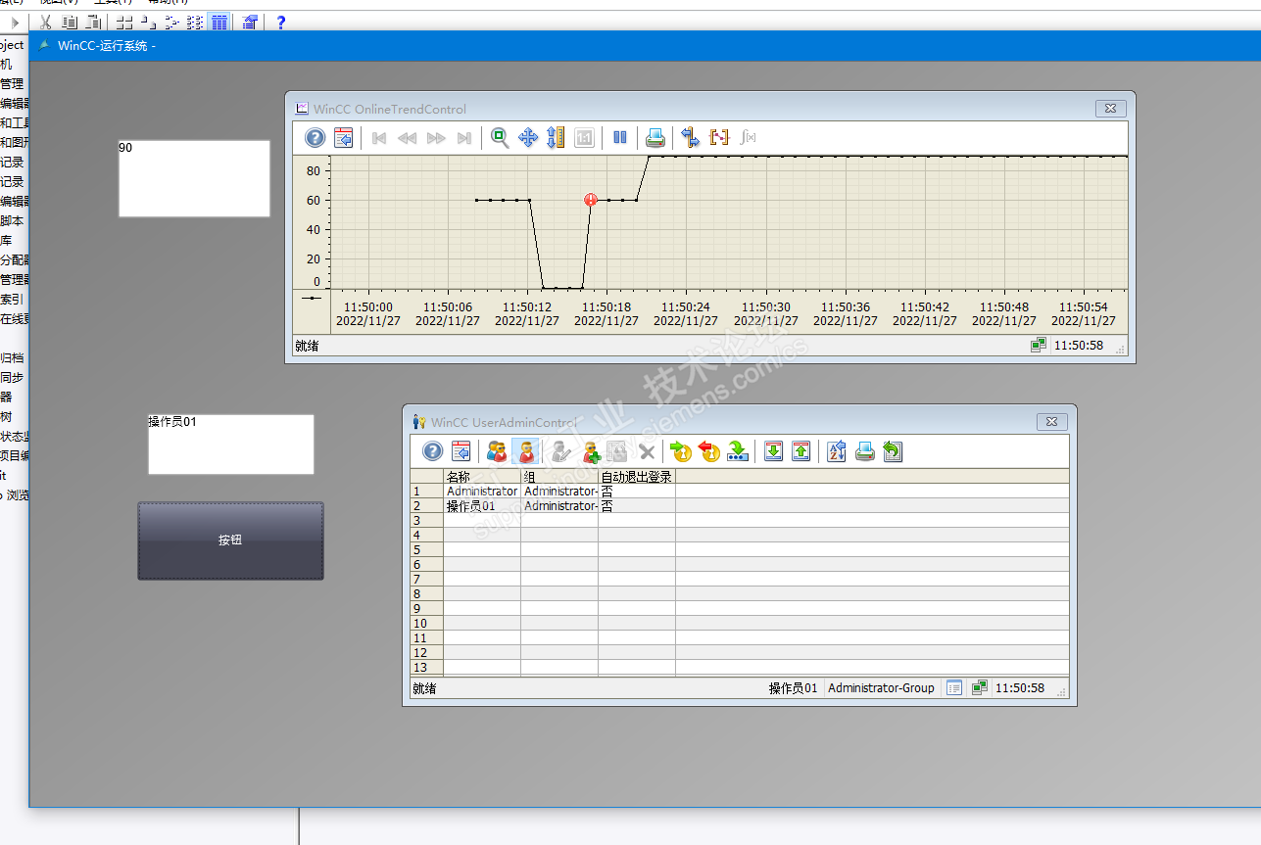Switch Explorer to details view
Screen dimensions: 1261x845
click(x=219, y=22)
